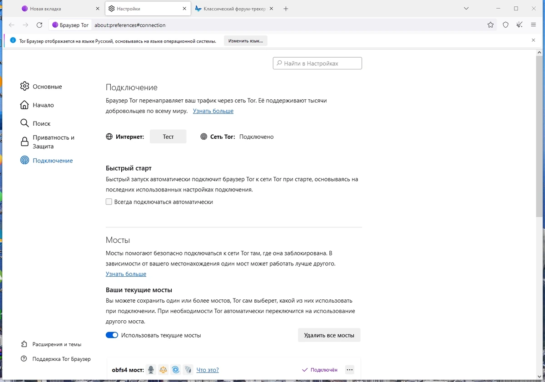
Task: Go forward using the forward arrow
Action: tap(26, 25)
